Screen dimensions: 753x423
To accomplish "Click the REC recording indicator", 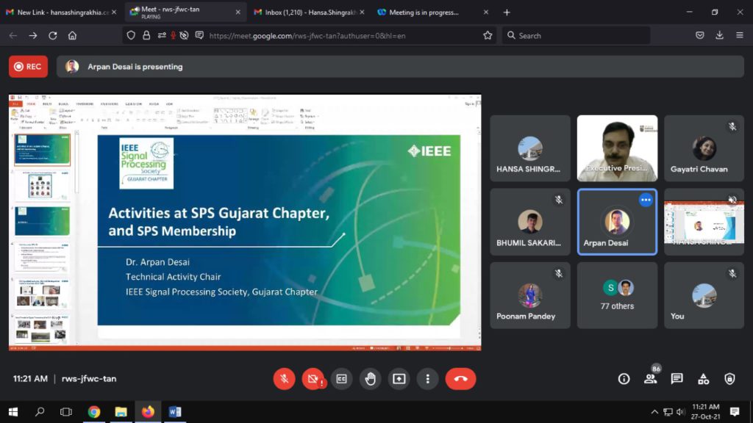I will 29,67.
